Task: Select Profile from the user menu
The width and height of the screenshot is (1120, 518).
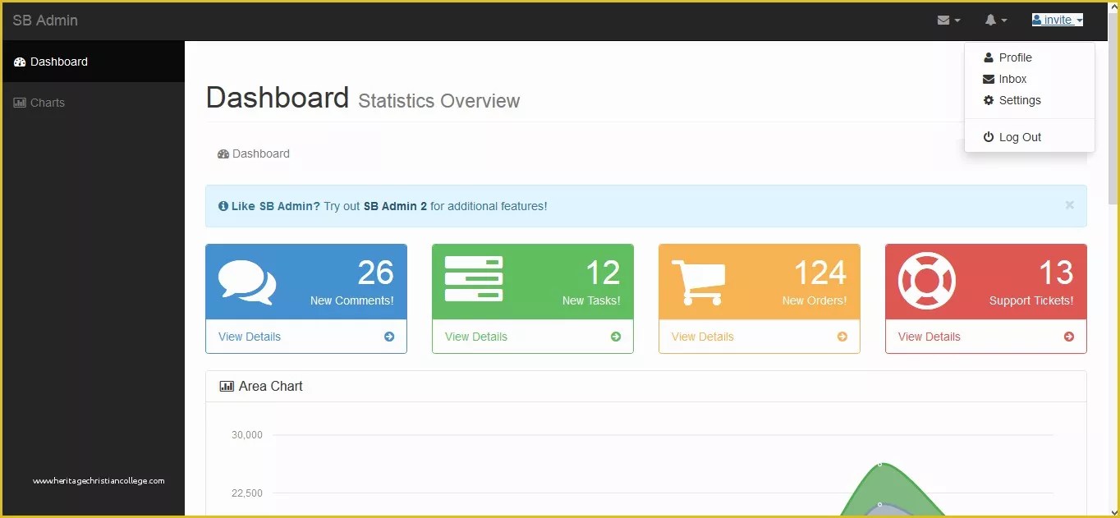Action: click(1015, 57)
